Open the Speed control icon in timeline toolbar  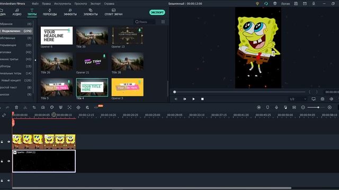click(43, 107)
